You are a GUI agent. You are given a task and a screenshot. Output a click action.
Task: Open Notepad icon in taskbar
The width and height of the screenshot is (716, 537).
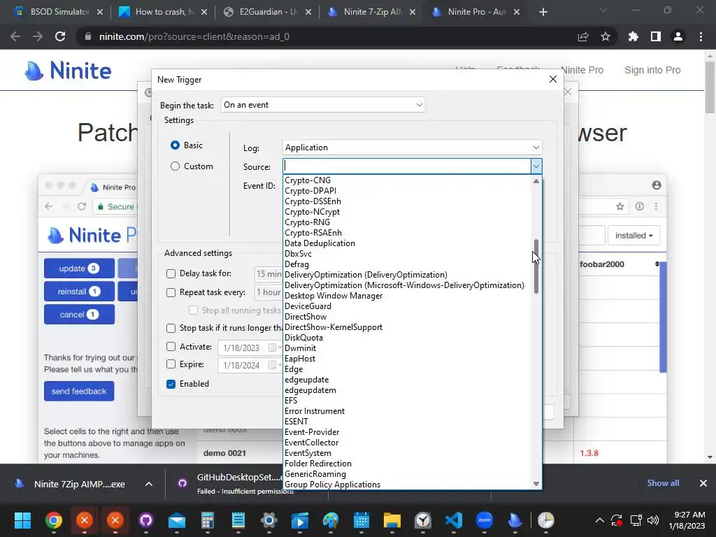click(x=238, y=520)
